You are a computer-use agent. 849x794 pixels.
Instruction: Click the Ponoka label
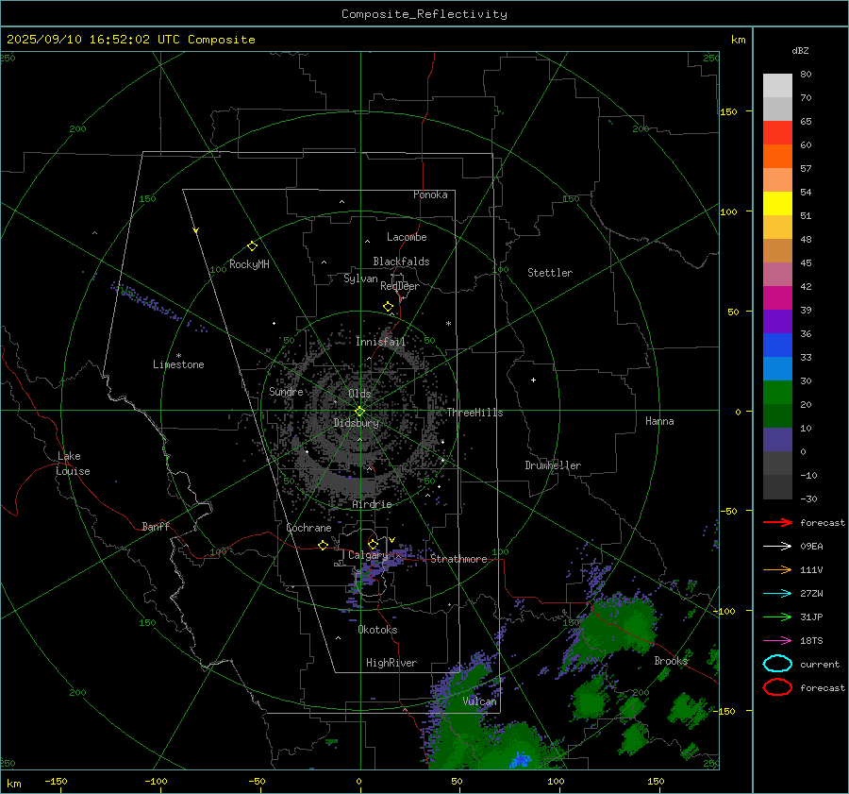pyautogui.click(x=430, y=194)
